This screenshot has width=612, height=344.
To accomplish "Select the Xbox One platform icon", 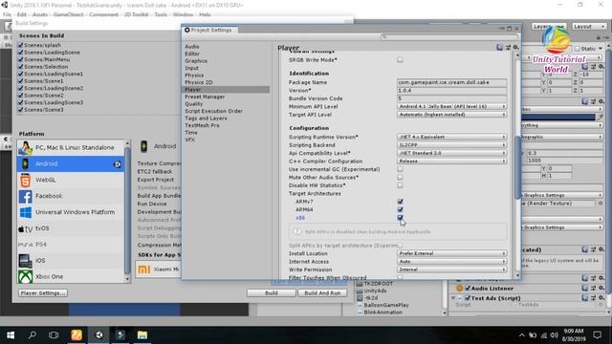I will [x=26, y=277].
